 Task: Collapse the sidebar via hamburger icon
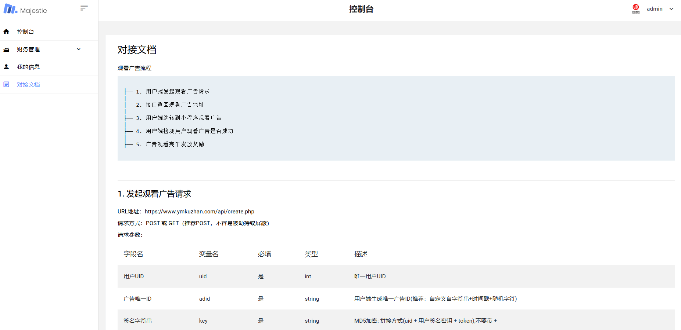coord(84,8)
